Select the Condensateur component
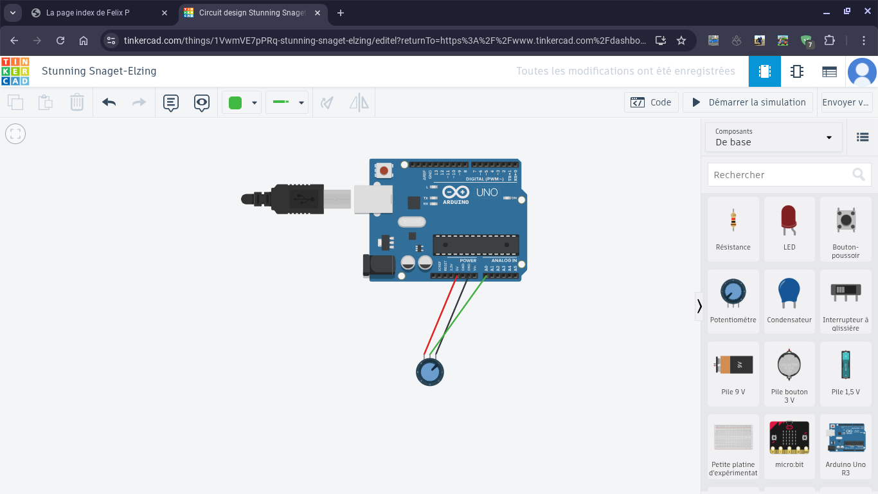Screen dimensions: 878x494 (x=789, y=302)
